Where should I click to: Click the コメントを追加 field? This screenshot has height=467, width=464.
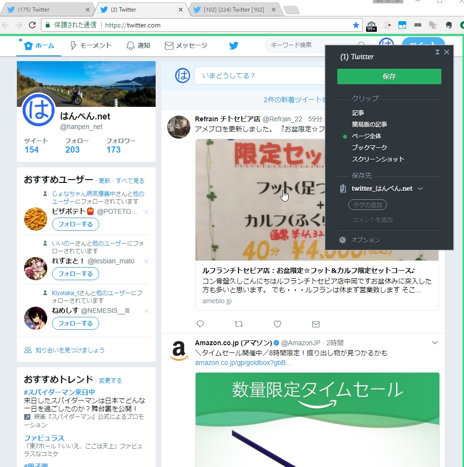pos(372,220)
